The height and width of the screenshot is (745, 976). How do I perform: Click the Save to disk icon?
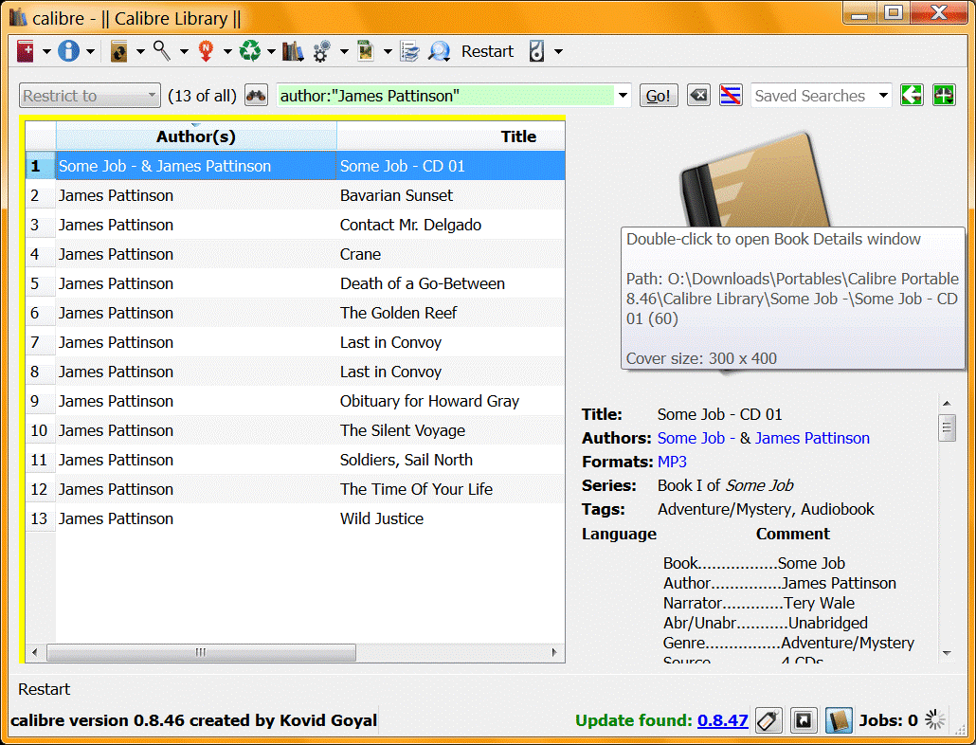(x=366, y=51)
